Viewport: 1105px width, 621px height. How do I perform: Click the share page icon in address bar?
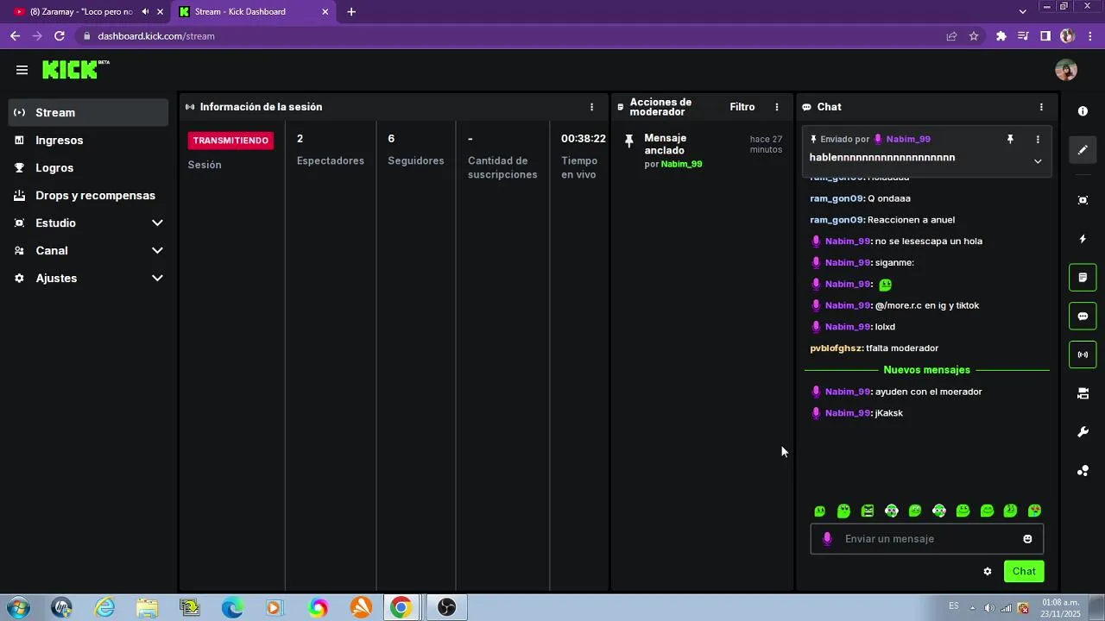coord(951,36)
